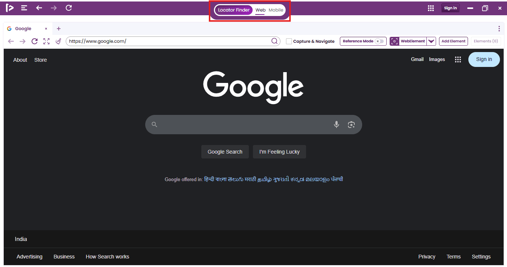
Task: Reload the page using the browser toolbar icon
Action: (x=35, y=41)
